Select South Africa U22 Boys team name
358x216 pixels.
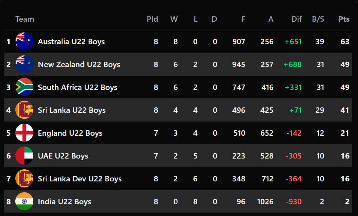[x=77, y=87]
